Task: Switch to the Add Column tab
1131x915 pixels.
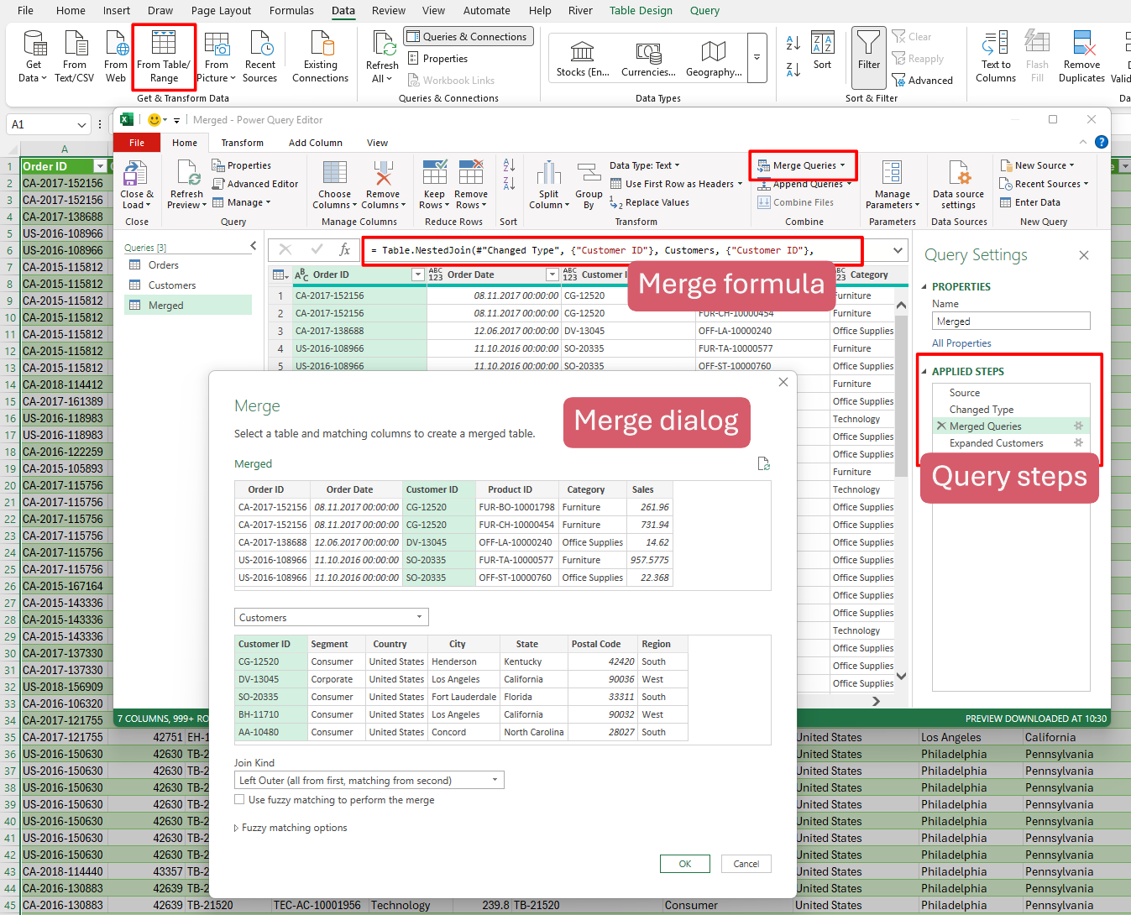Action: coord(315,143)
